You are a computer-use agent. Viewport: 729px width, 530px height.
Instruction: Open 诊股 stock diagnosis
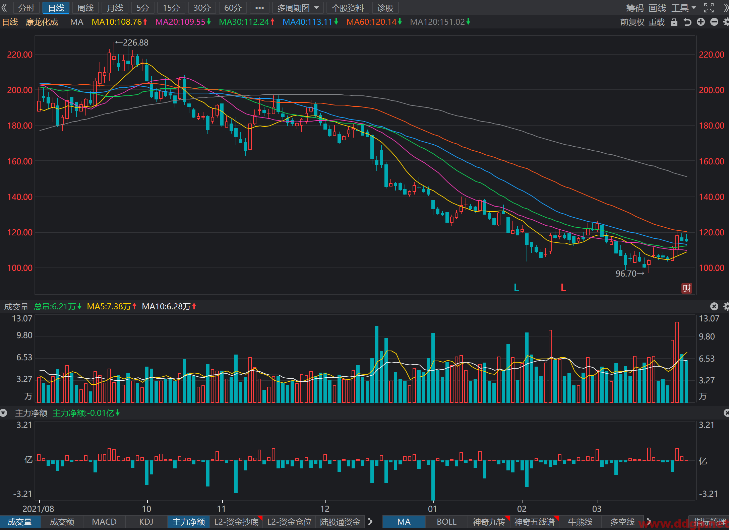click(x=385, y=8)
